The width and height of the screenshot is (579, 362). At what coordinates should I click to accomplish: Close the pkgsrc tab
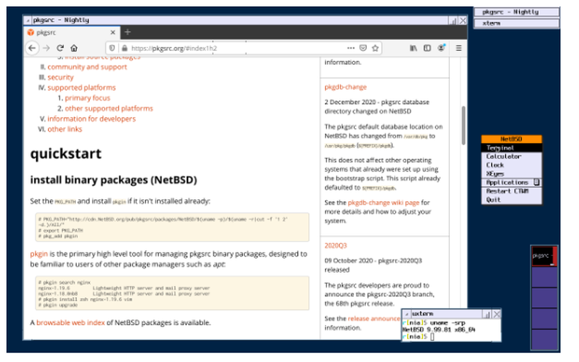113,32
